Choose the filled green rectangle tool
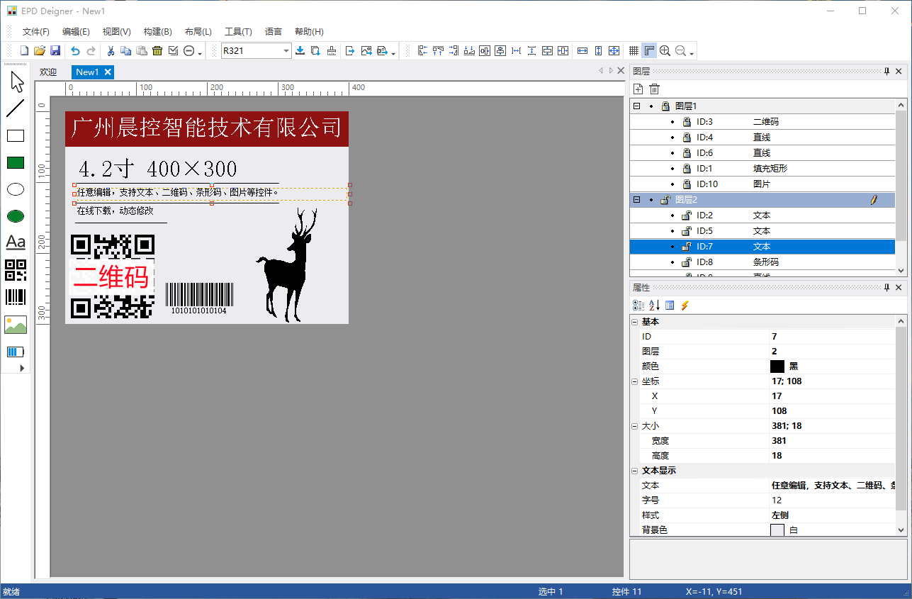This screenshot has width=912, height=599. pyautogui.click(x=16, y=163)
